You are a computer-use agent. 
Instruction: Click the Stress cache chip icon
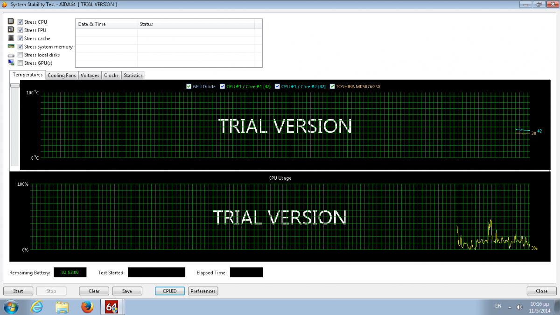point(11,38)
